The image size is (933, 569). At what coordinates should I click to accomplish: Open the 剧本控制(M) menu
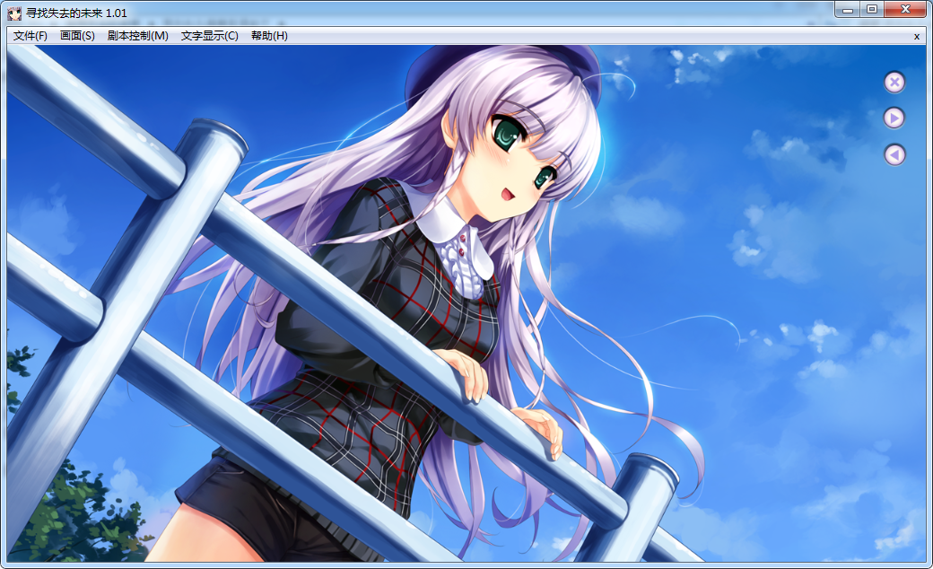tap(138, 36)
